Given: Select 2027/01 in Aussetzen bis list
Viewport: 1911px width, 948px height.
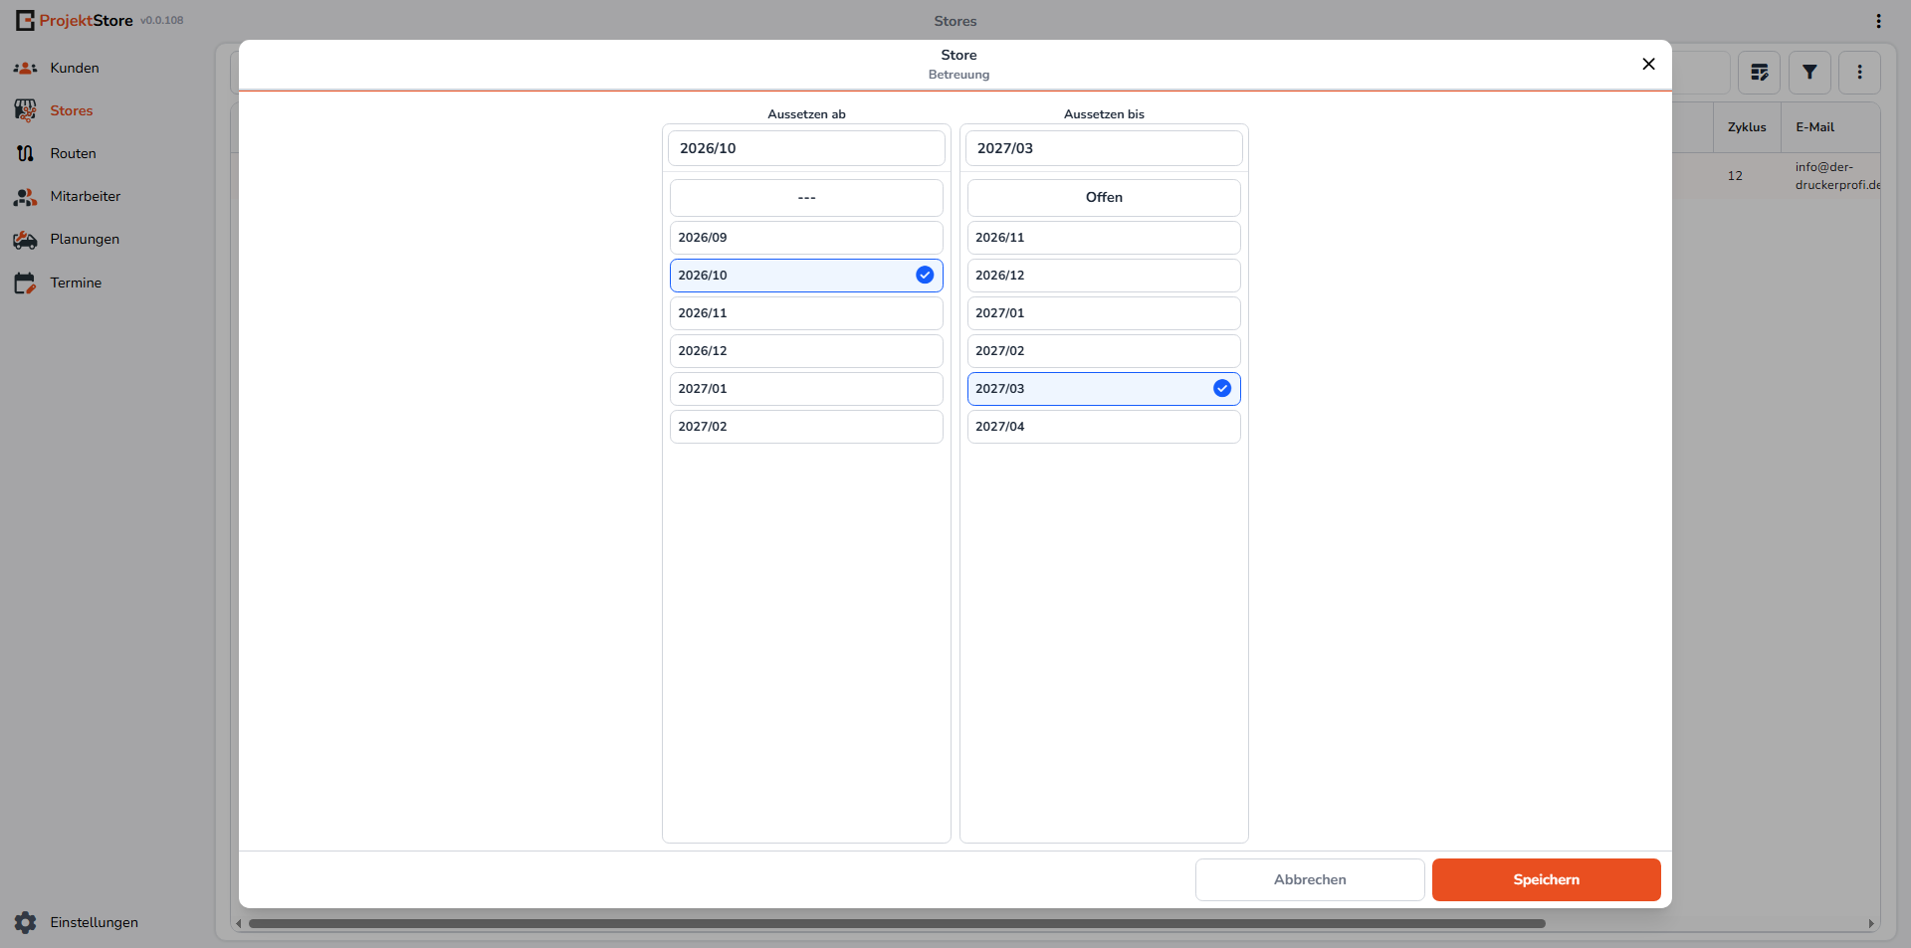Looking at the screenshot, I should [1104, 313].
